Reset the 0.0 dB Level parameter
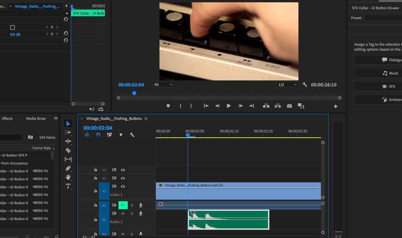 66,33
